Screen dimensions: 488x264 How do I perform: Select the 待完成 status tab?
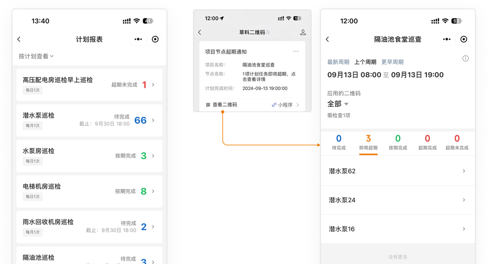(339, 142)
